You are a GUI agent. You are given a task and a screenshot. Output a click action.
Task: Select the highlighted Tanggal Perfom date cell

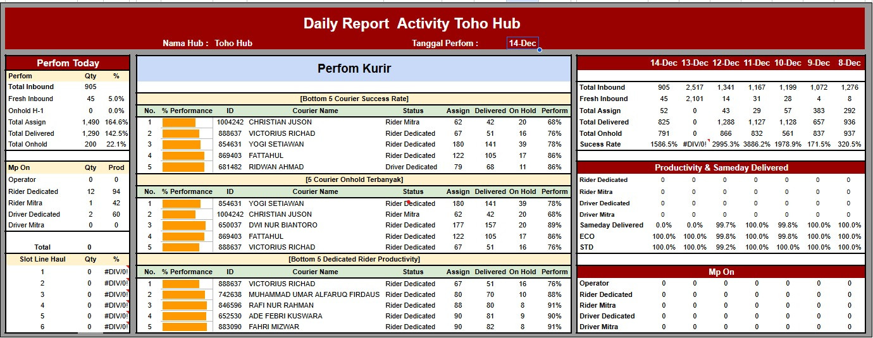click(x=523, y=44)
